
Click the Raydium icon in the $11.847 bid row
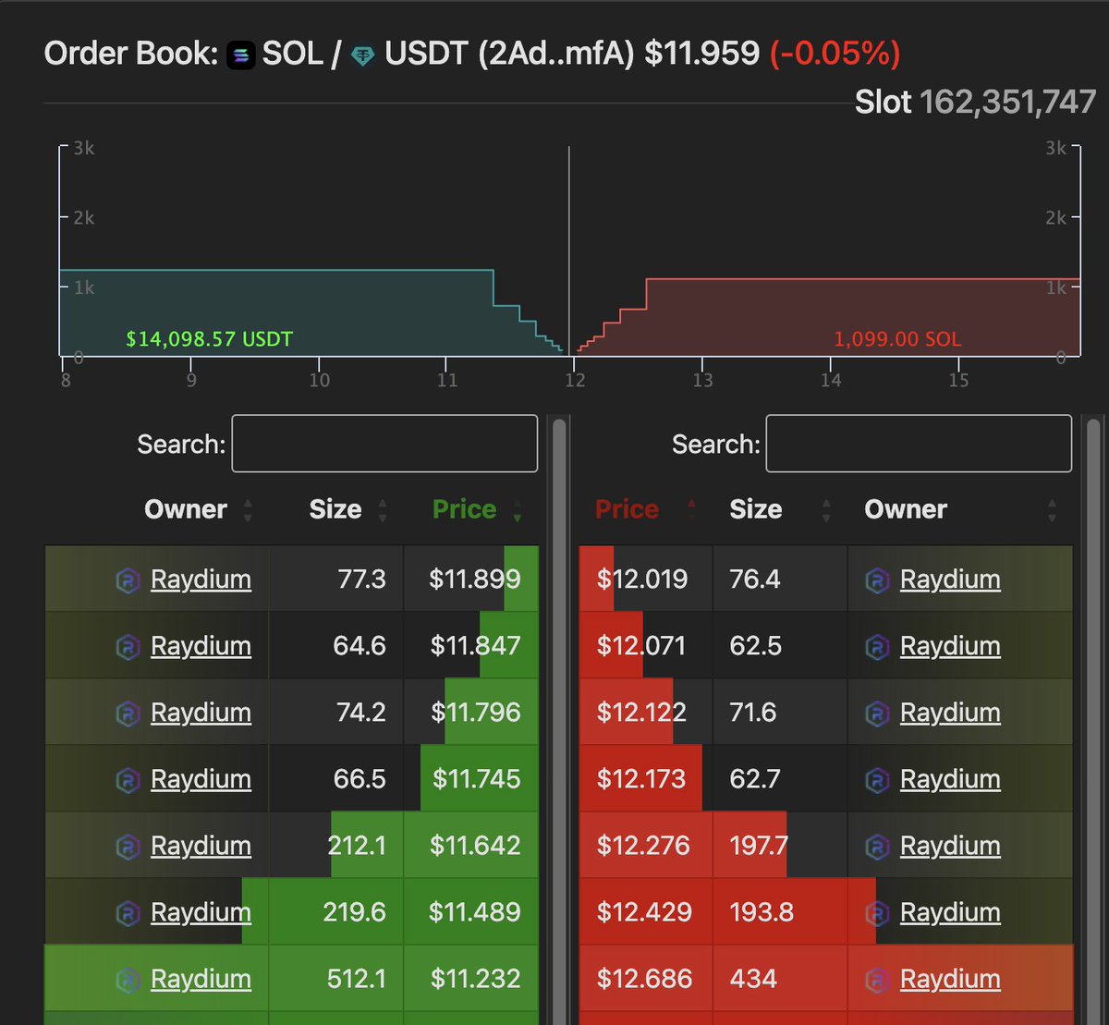click(128, 647)
